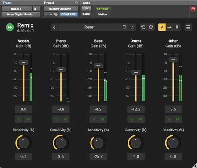Copy A settings to B arrow

[x=170, y=27]
